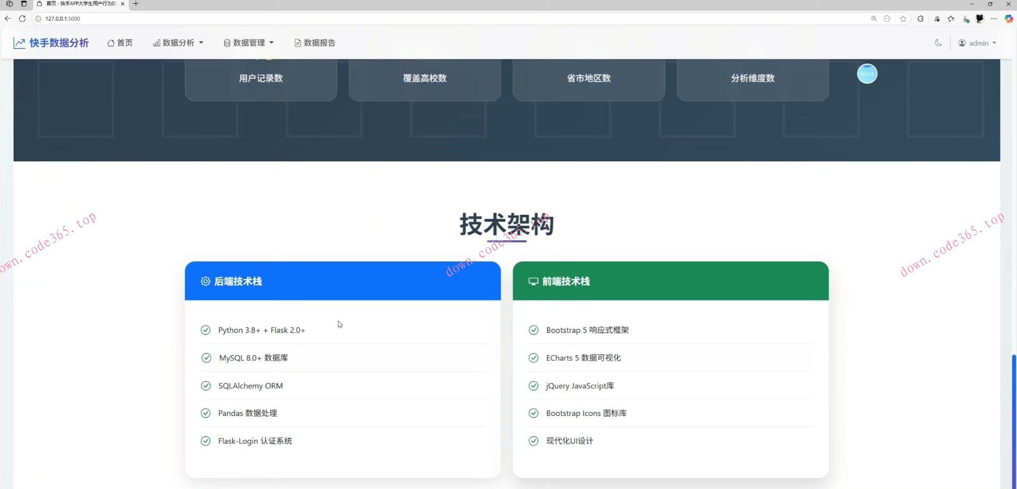This screenshot has height=489, width=1017.
Task: Click the checkmark beside Python 3.8+ + Flask 2.0+
Action: point(206,330)
